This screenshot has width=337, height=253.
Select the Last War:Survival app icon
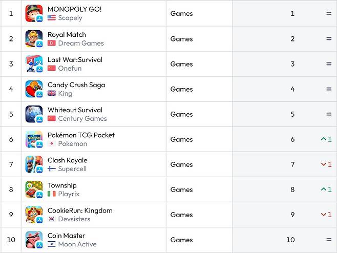(34, 64)
